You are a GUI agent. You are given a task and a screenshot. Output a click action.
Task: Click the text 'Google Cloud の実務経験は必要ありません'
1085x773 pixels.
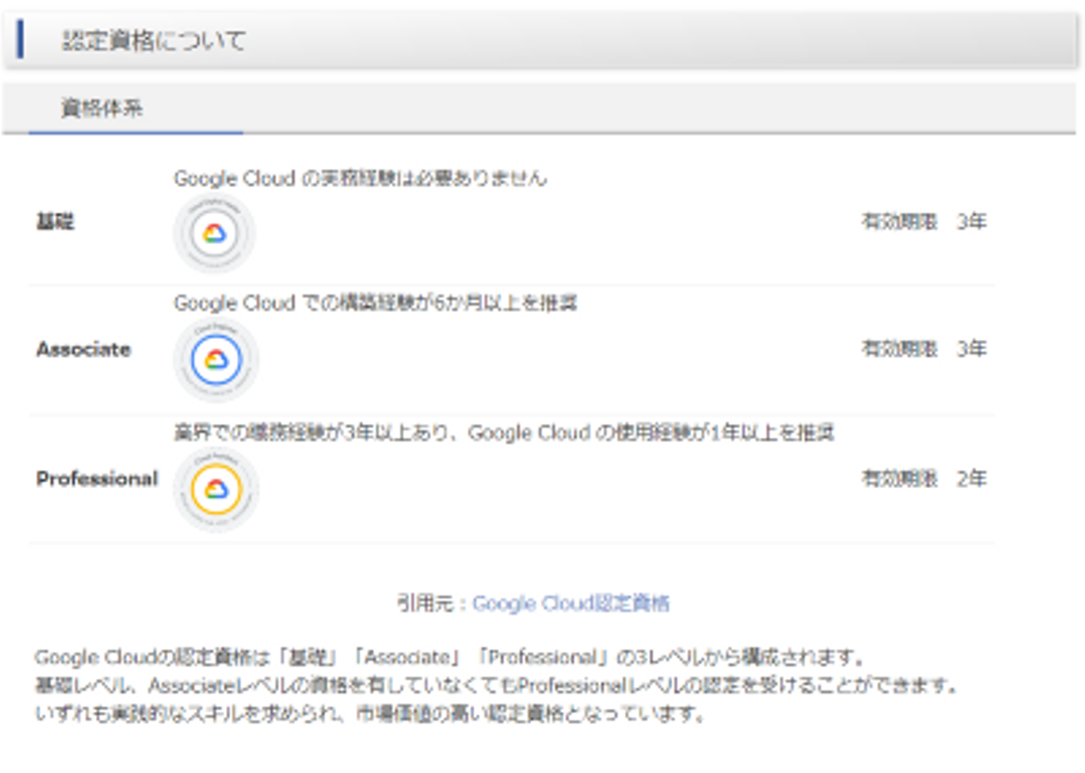point(360,179)
